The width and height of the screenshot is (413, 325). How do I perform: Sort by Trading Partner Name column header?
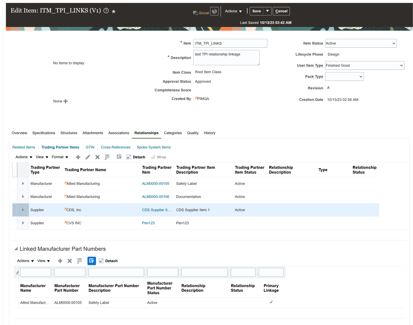click(x=86, y=170)
